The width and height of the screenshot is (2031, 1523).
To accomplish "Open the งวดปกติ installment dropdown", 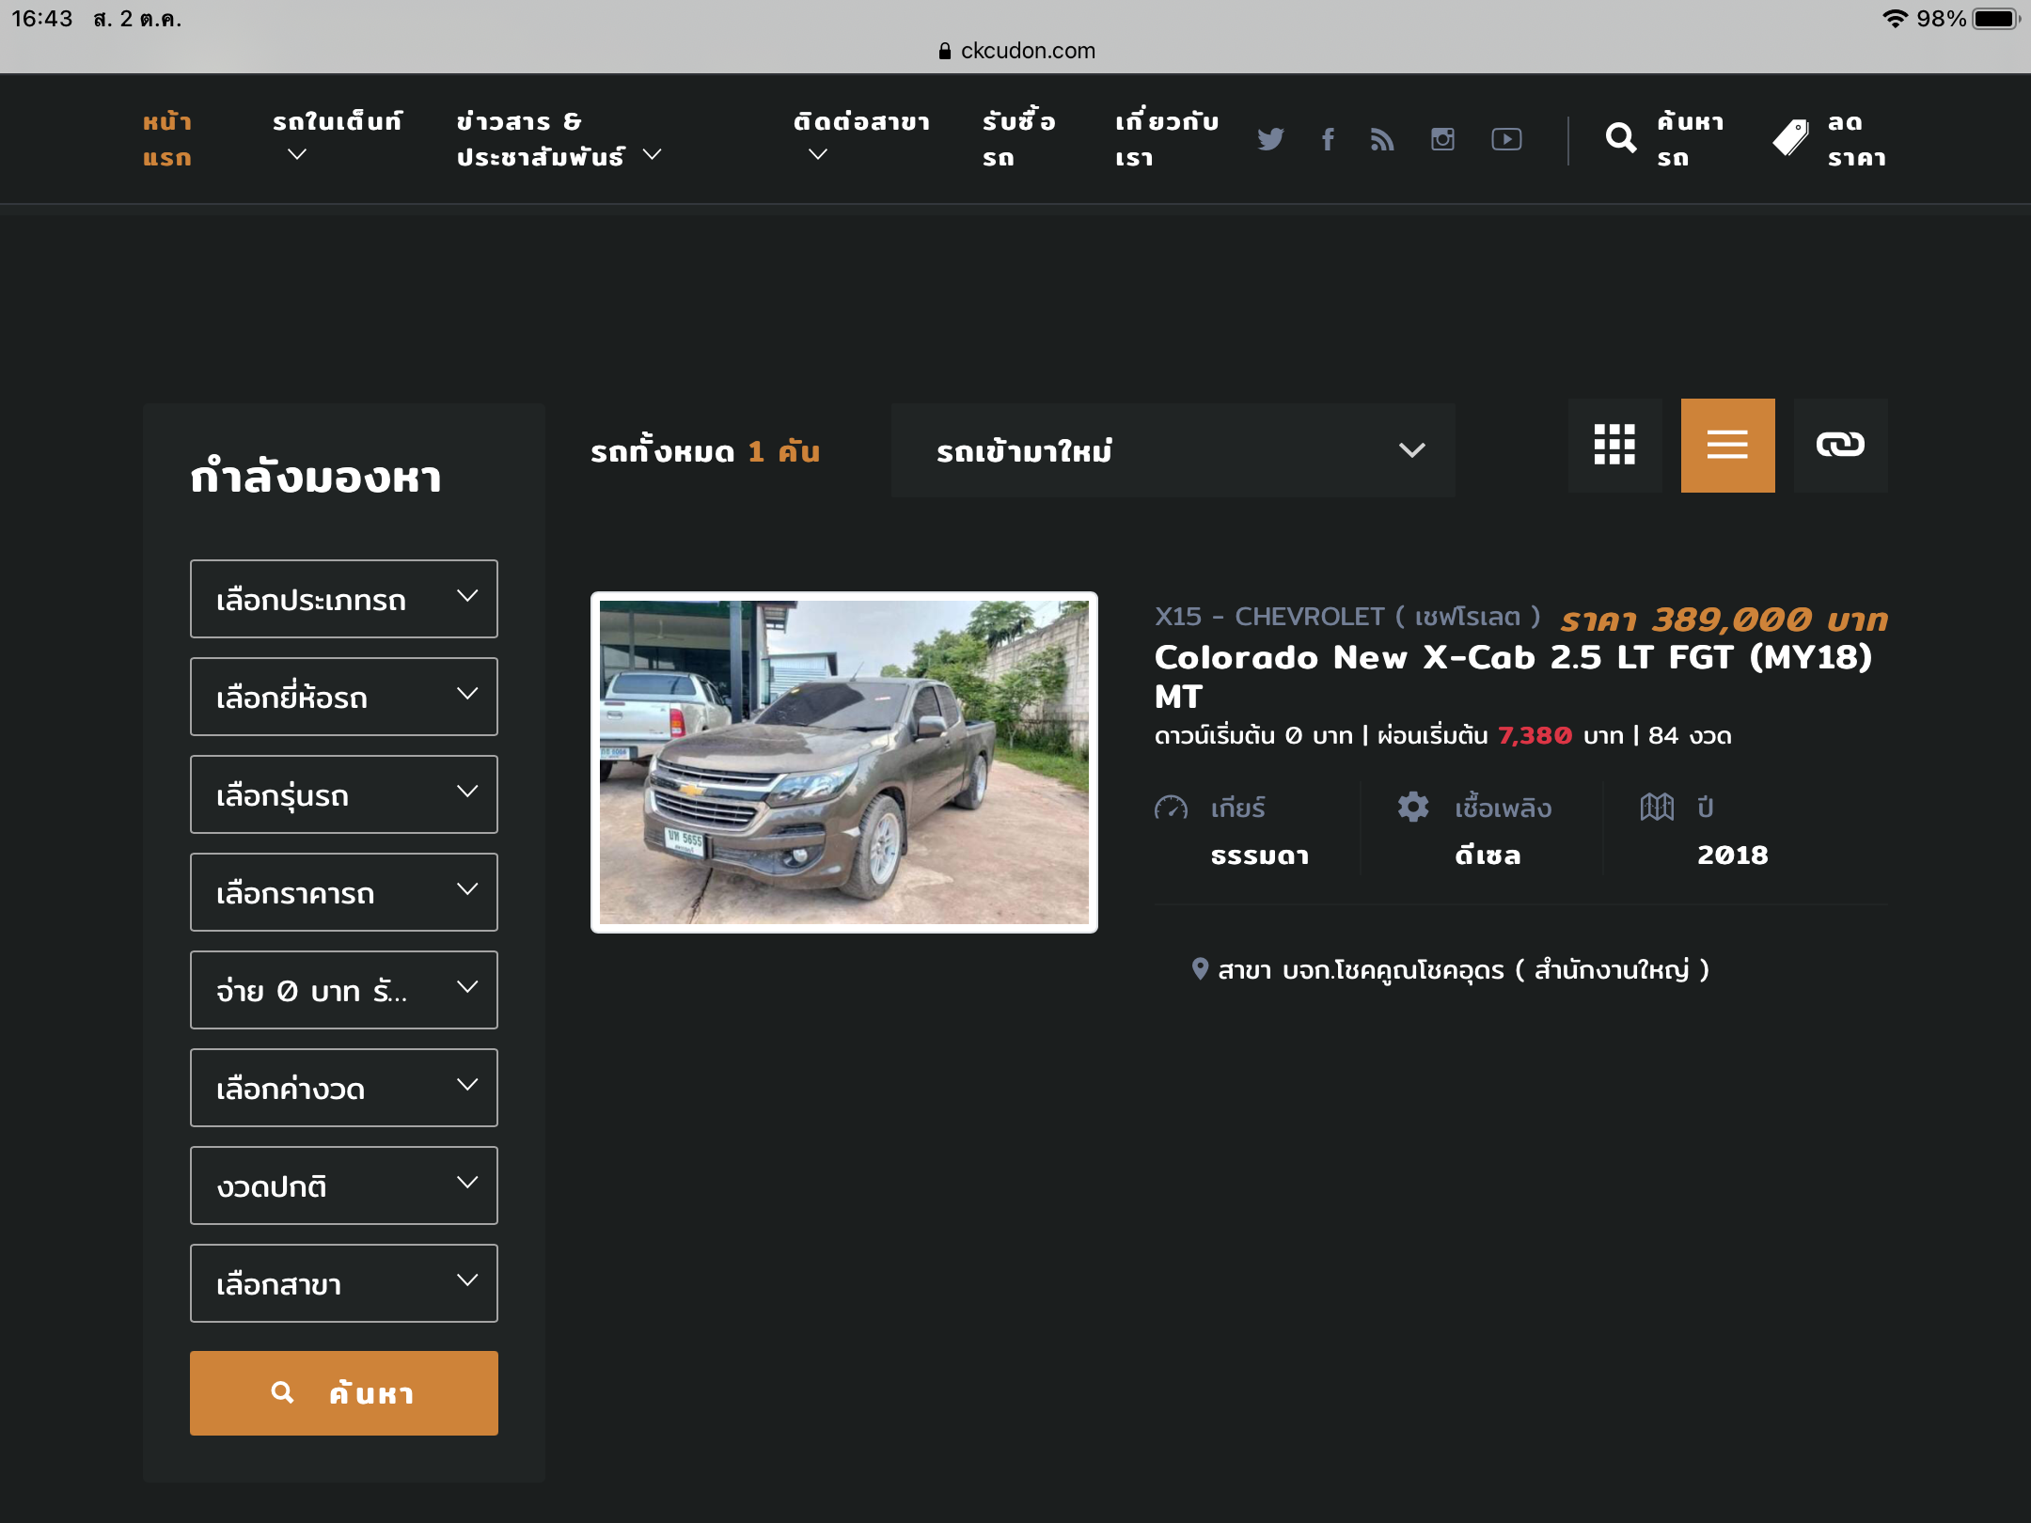I will (x=343, y=1185).
